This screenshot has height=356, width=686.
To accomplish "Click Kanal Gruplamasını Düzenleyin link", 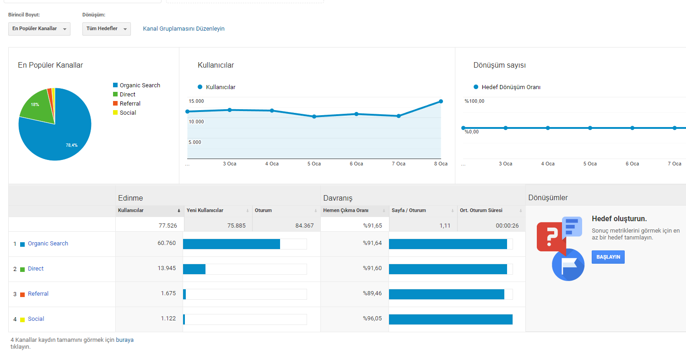I will coord(184,29).
